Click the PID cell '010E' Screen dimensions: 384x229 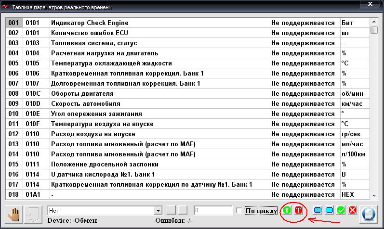36,114
